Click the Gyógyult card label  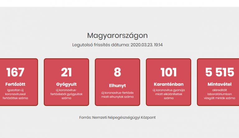66,84
